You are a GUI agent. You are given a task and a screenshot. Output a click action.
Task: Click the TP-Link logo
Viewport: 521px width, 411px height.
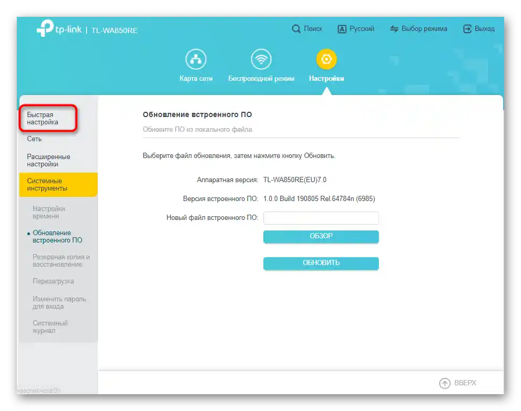(x=59, y=28)
